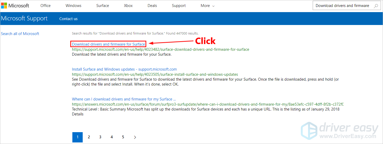
Task: Open the Office menu item
Action: tap(45, 6)
